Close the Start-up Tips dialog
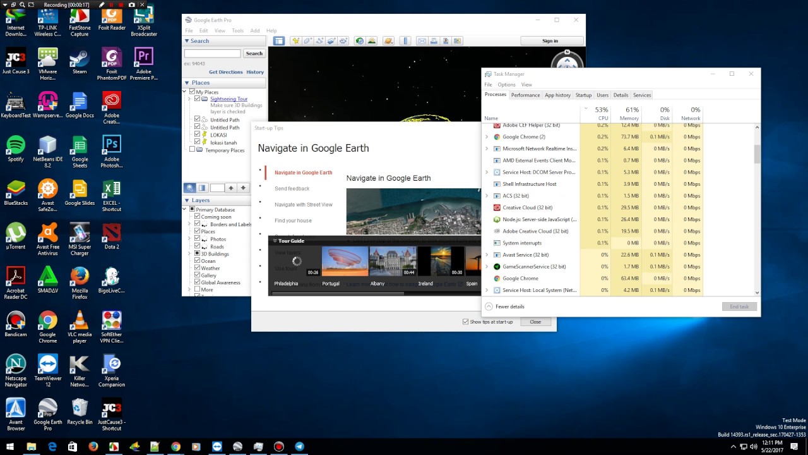The image size is (808, 455). click(535, 322)
